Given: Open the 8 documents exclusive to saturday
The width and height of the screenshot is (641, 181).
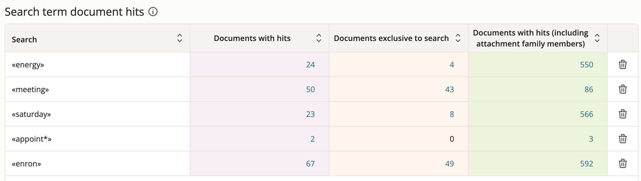Looking at the screenshot, I should pos(452,114).
